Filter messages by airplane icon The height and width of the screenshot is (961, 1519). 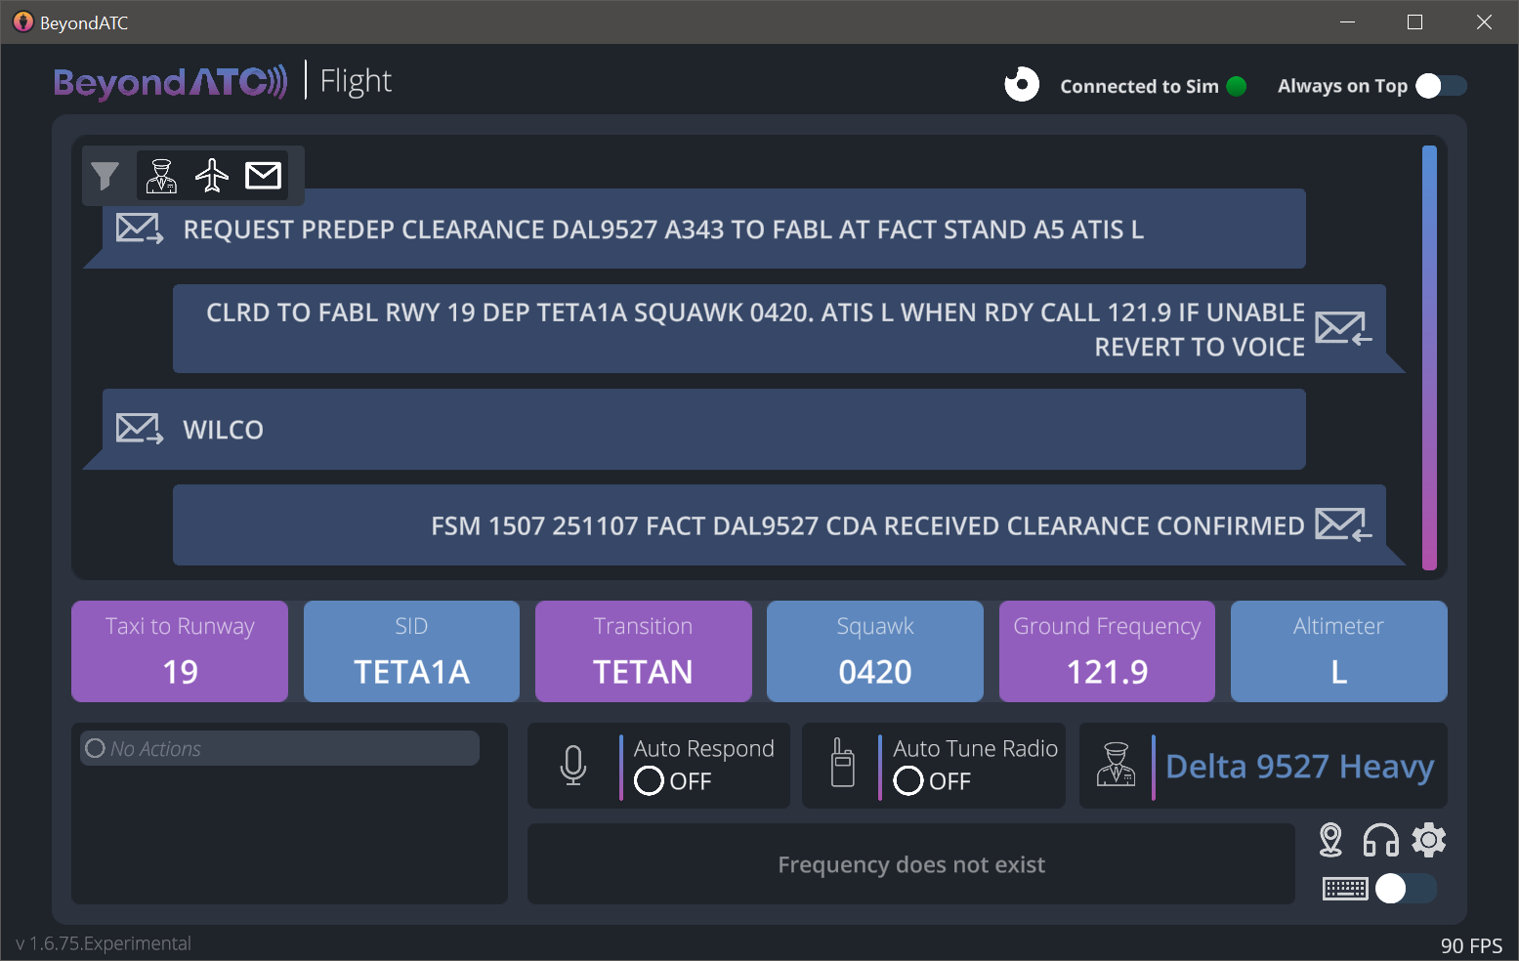point(212,176)
